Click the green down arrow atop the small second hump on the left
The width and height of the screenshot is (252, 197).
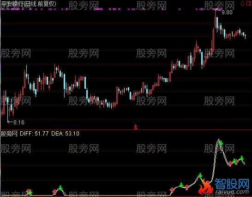point(60,188)
